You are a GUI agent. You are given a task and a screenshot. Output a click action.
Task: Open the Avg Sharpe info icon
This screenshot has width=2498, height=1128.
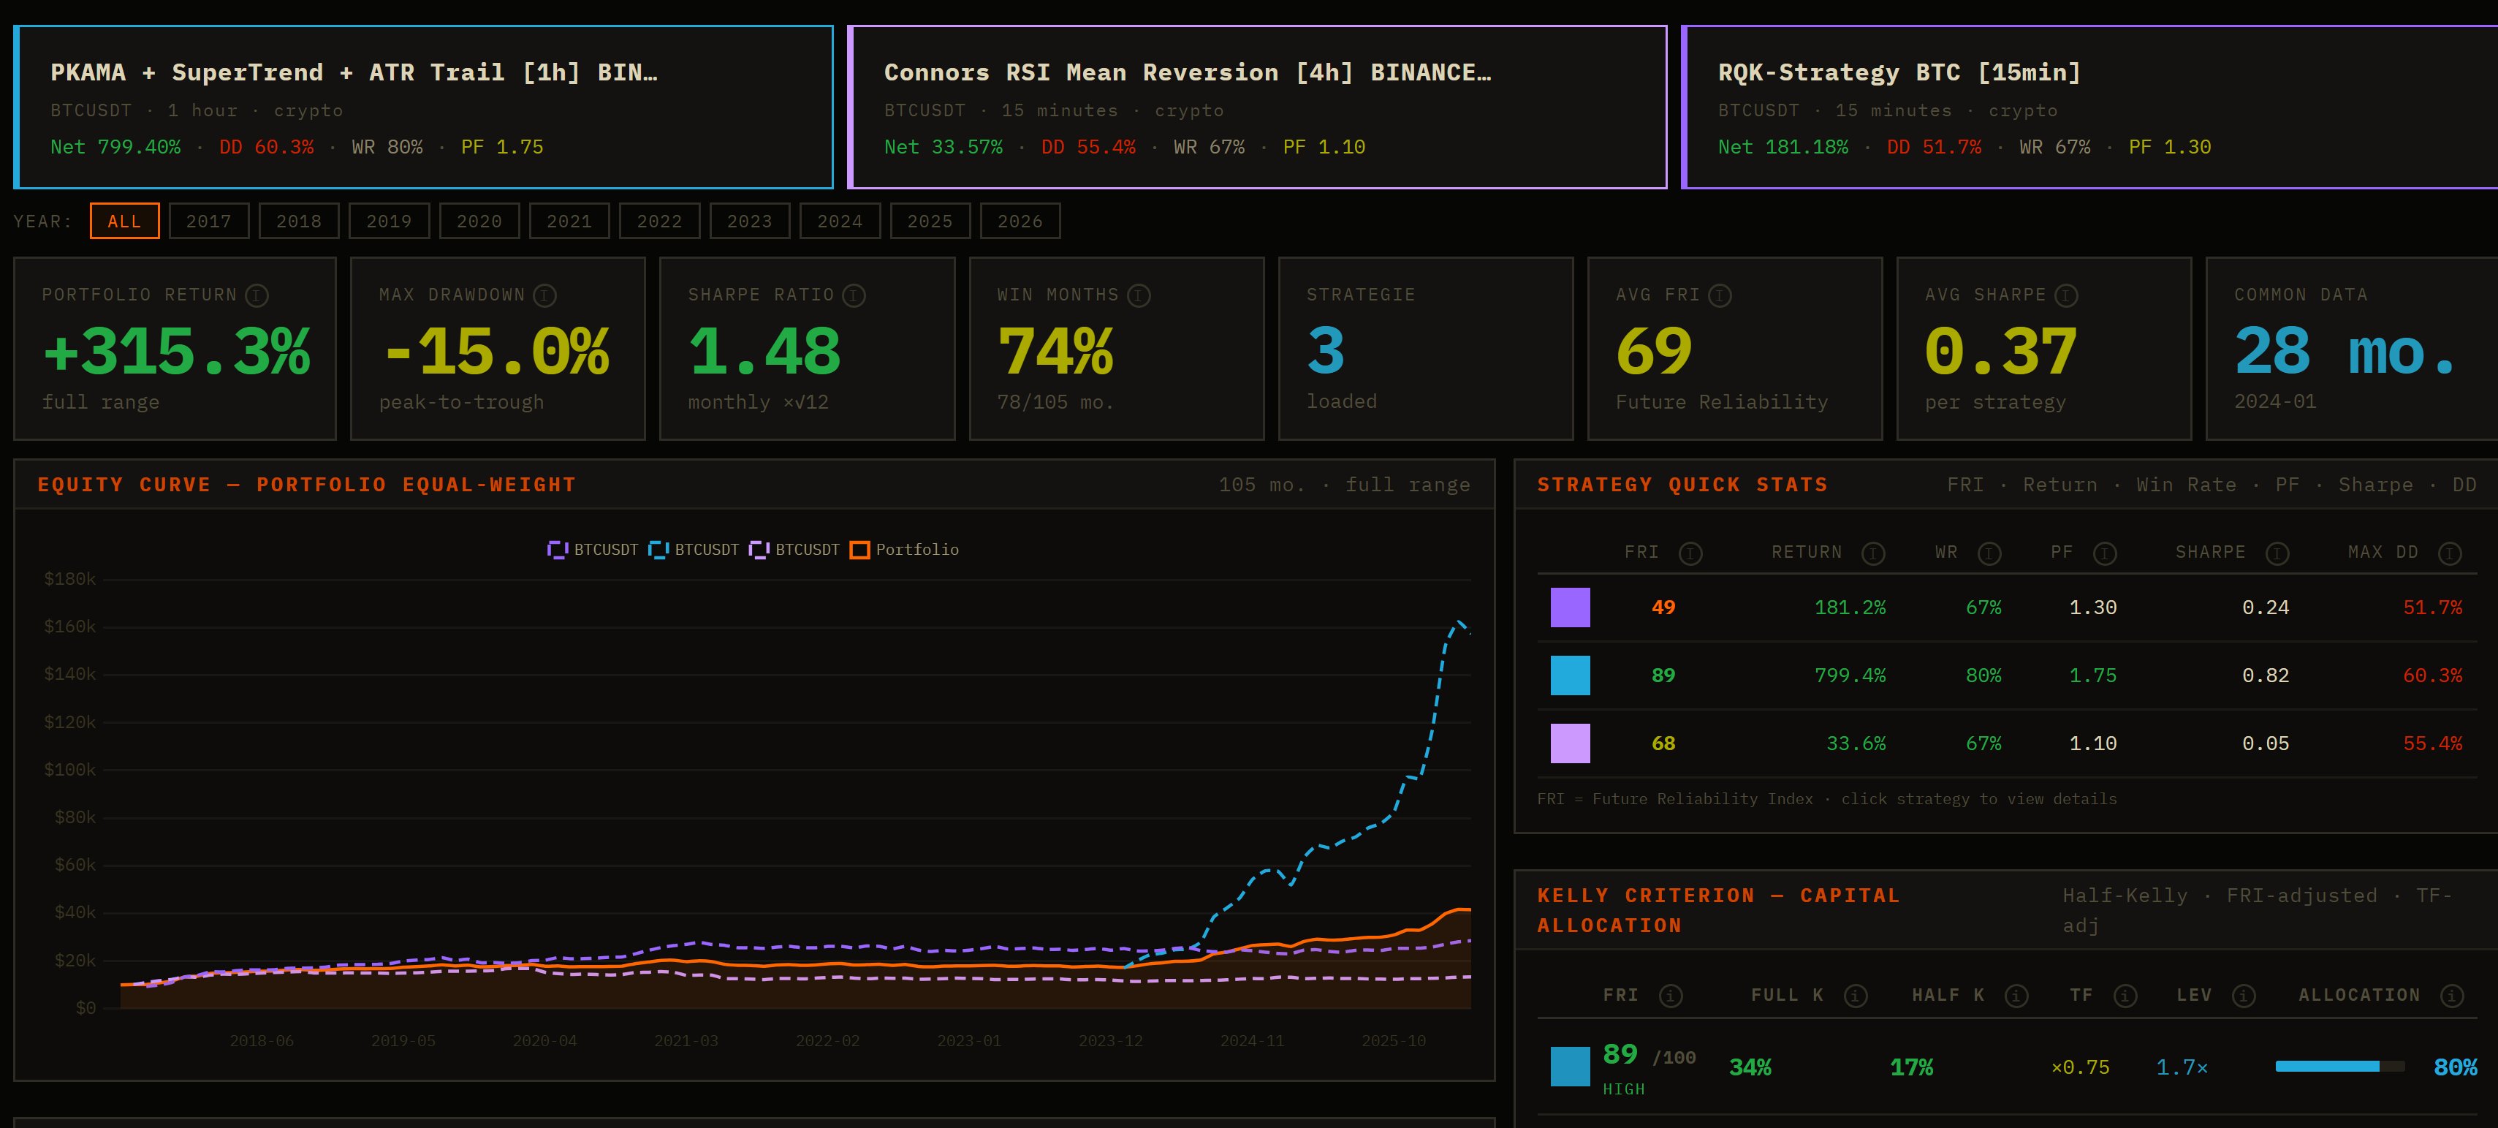2065,295
